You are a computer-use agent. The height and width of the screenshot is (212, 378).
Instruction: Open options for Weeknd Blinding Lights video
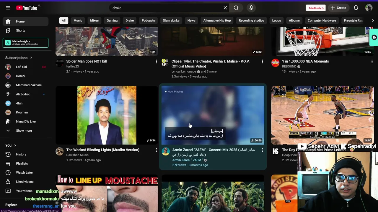click(x=156, y=150)
